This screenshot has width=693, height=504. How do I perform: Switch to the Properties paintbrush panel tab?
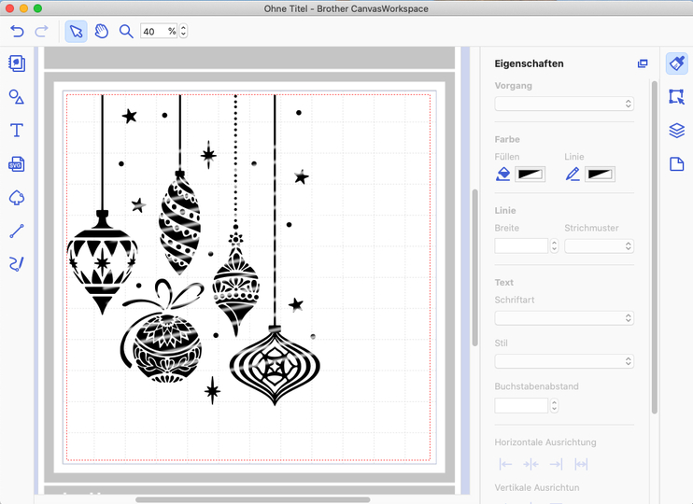[x=677, y=63]
